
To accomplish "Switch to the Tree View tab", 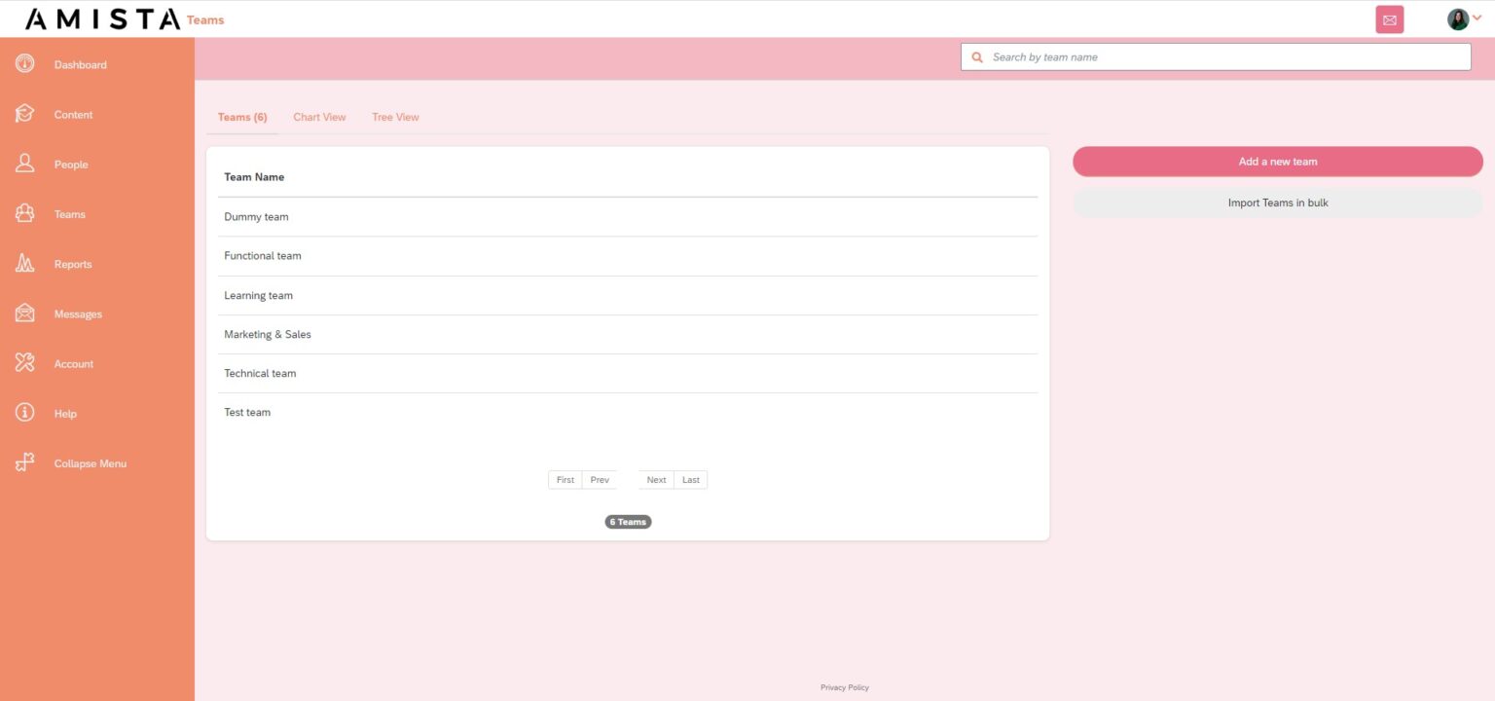I will tap(395, 116).
